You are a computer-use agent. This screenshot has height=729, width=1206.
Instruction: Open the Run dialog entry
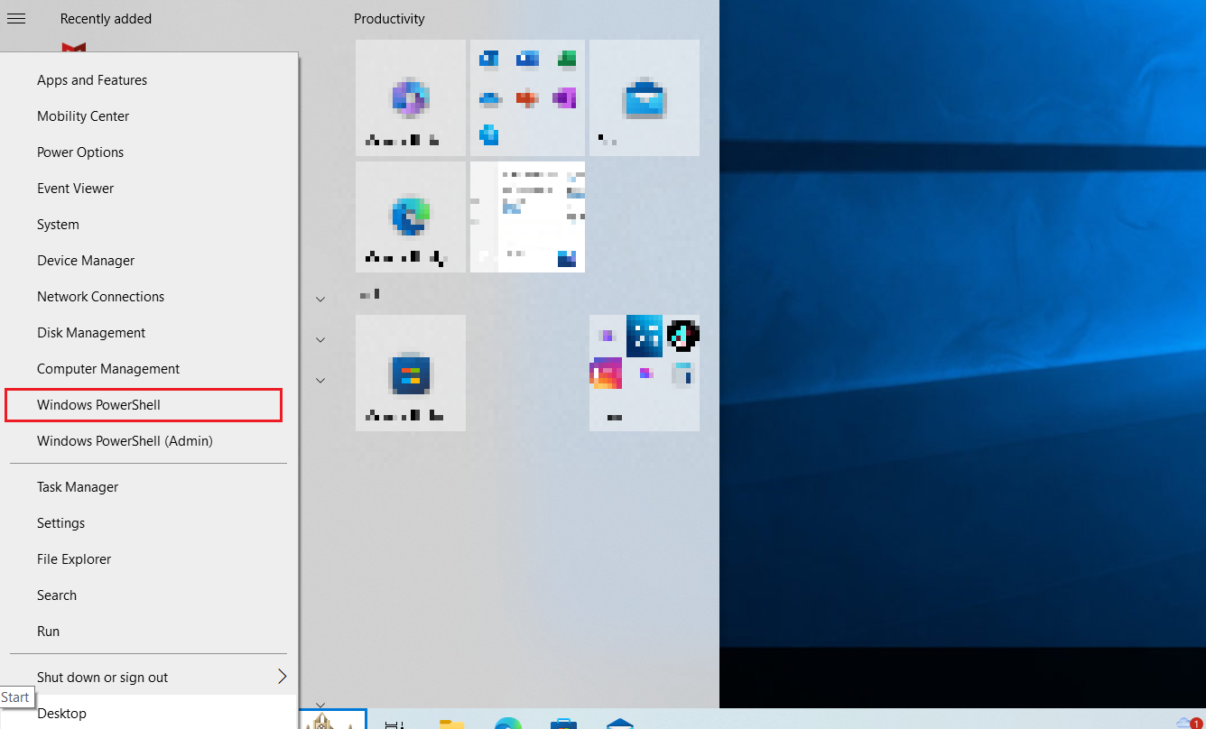[48, 632]
